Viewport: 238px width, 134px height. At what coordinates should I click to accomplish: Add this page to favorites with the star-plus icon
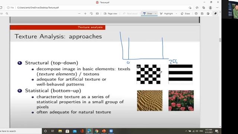[x=190, y=7]
